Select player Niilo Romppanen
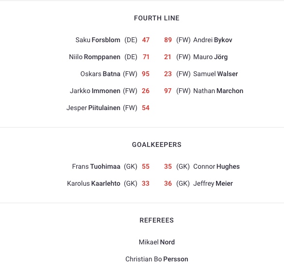The width and height of the screenshot is (284, 273). point(94,57)
